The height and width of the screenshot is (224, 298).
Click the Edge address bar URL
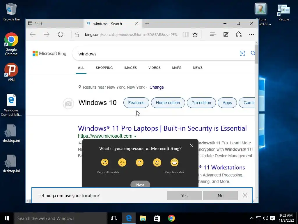click(x=131, y=34)
